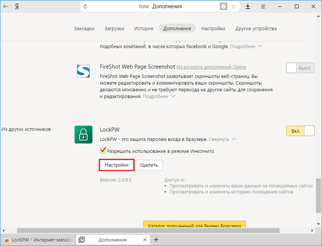Image resolution: width=322 pixels, height=246 pixels.
Task: Bookmark the page with the star icon
Action: [x=233, y=6]
